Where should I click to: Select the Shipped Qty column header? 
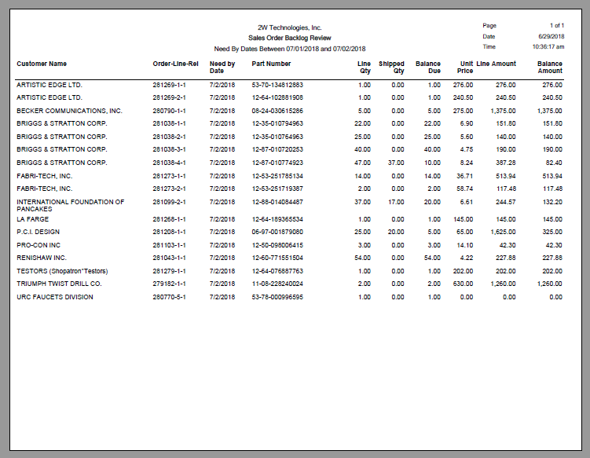coord(391,68)
